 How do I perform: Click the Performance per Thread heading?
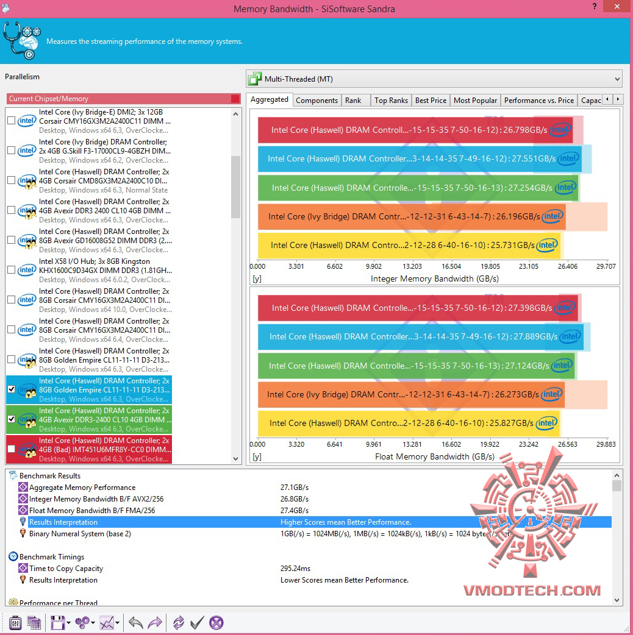(x=59, y=603)
